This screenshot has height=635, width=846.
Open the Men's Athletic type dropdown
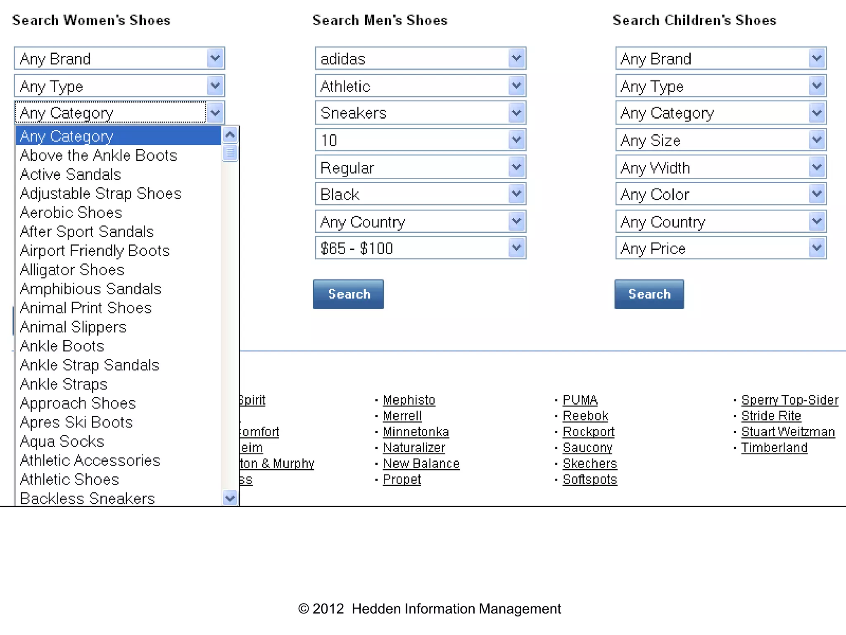[421, 86]
